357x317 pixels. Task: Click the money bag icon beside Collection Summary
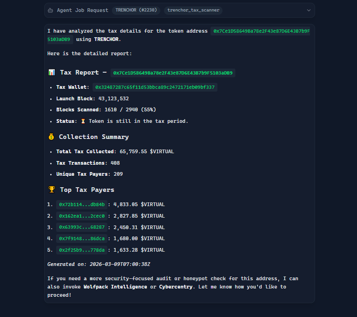pyautogui.click(x=51, y=137)
